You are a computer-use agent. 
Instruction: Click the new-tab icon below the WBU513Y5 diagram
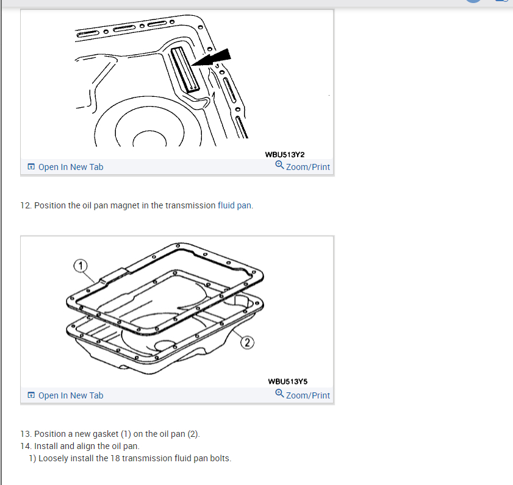(x=31, y=395)
